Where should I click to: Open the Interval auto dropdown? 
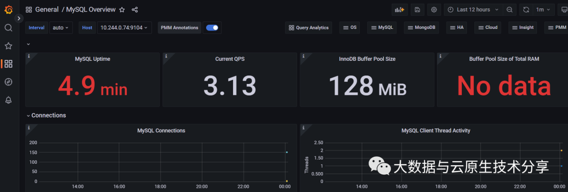click(61, 27)
